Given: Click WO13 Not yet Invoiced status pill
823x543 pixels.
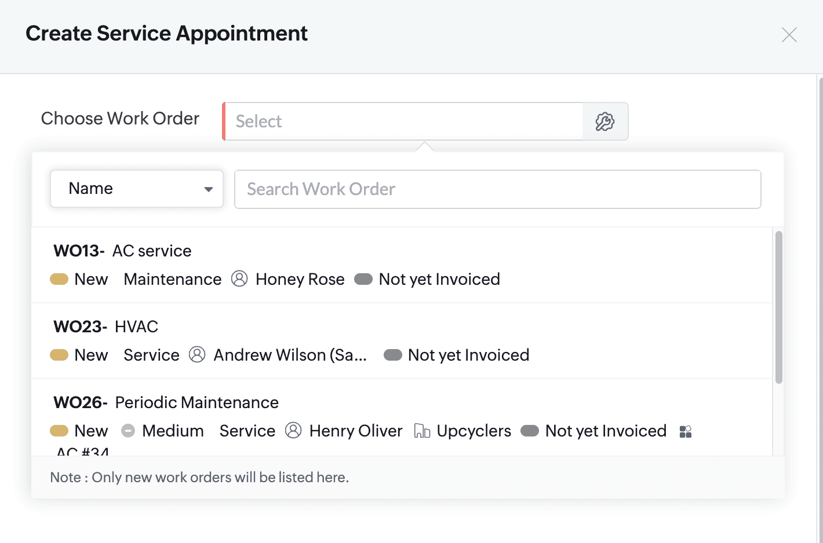Looking at the screenshot, I should point(363,279).
